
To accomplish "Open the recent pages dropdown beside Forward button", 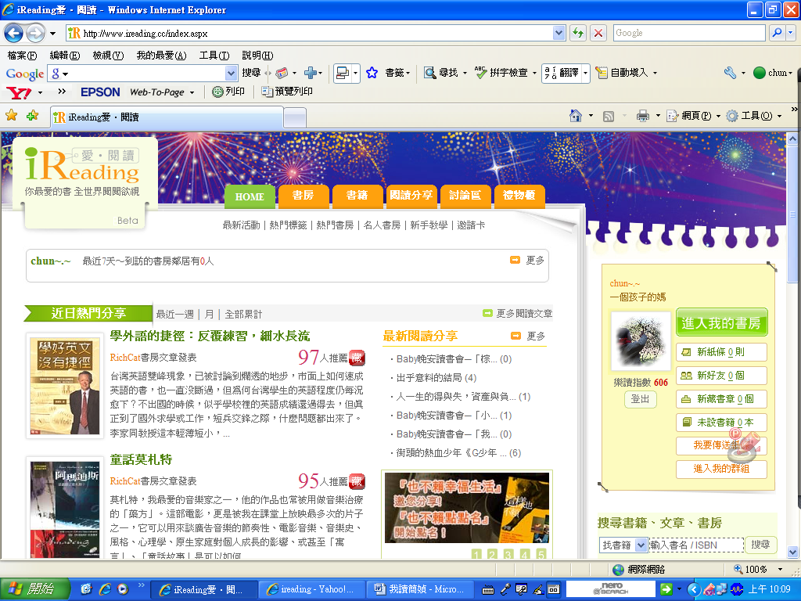I will click(52, 34).
